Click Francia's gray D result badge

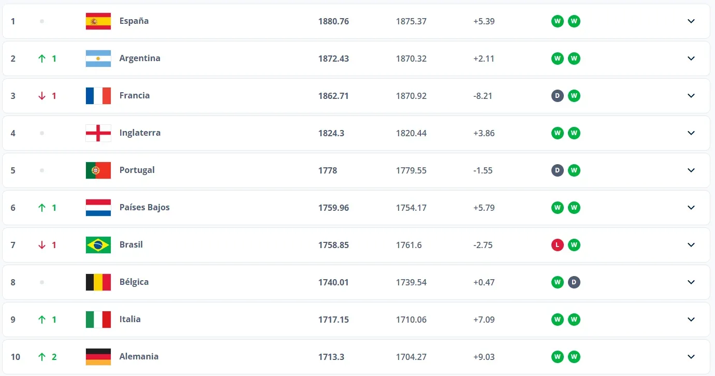pyautogui.click(x=557, y=96)
